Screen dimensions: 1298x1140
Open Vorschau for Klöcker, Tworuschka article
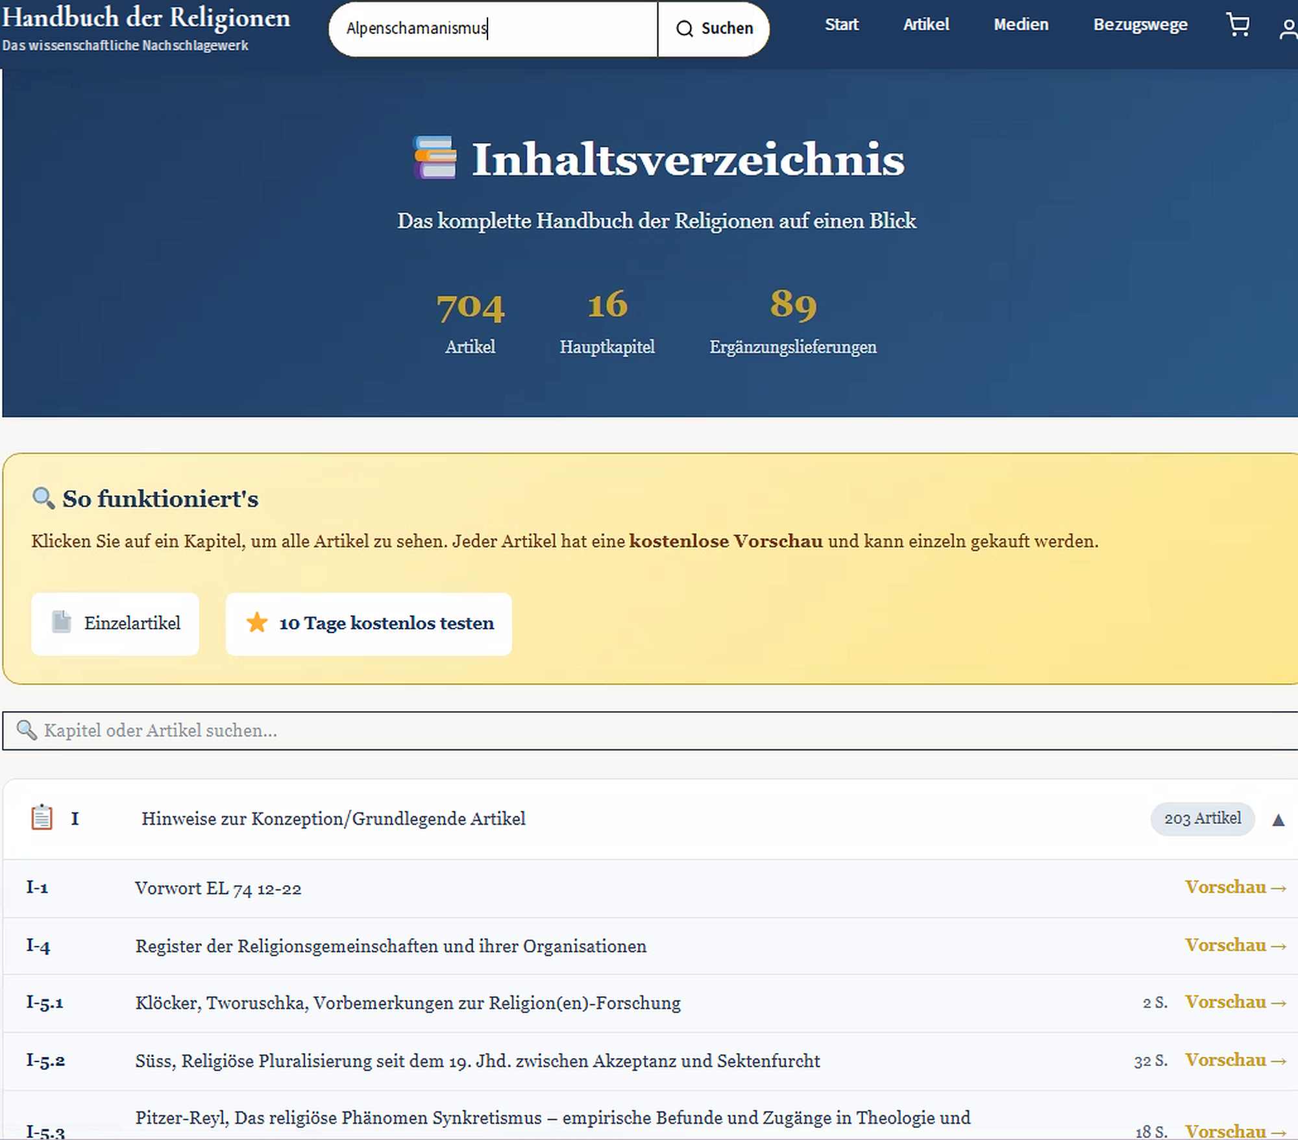click(x=1235, y=1002)
